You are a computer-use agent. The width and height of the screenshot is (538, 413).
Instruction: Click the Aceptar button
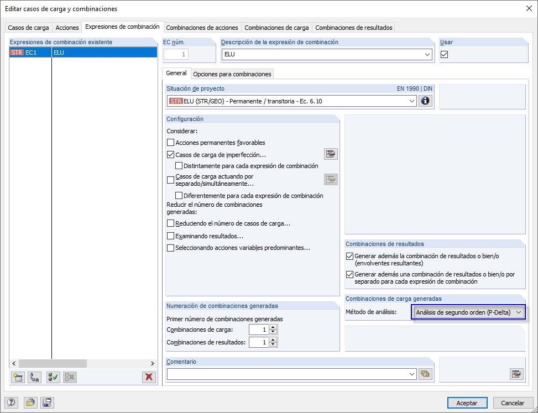(x=467, y=403)
